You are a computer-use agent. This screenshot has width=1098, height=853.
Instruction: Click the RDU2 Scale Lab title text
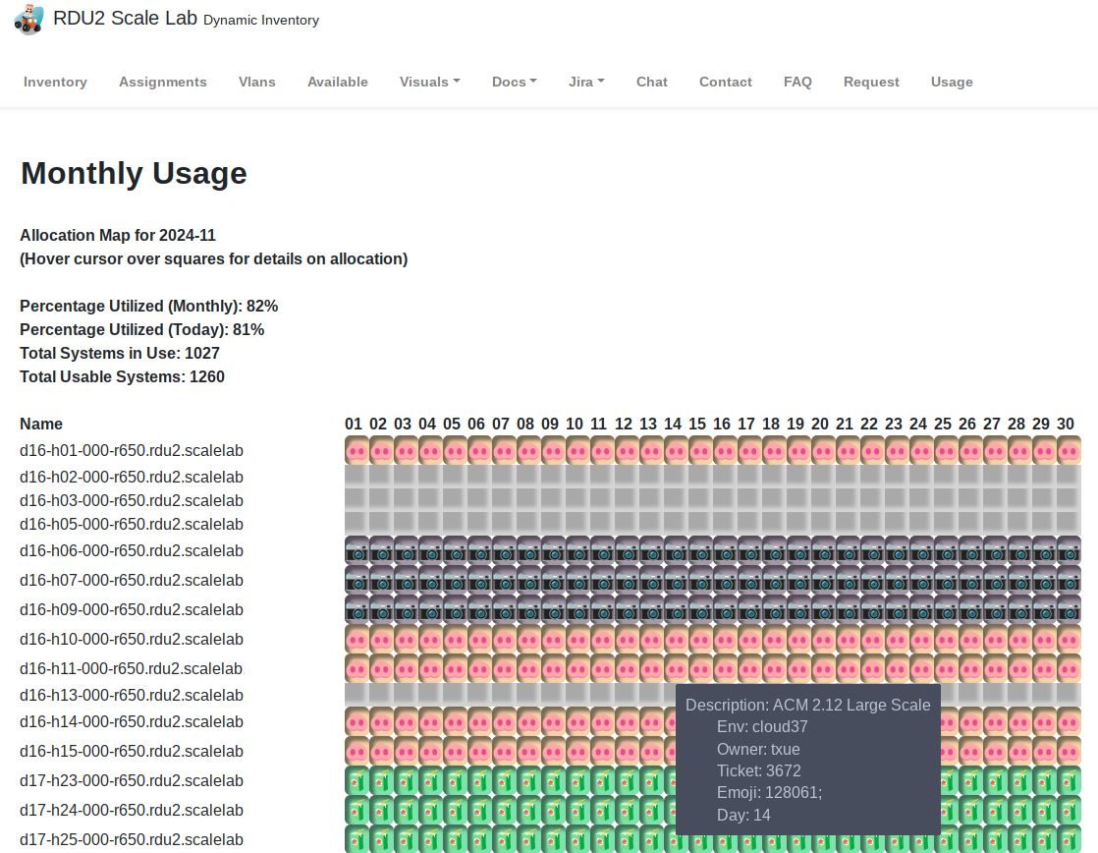pos(126,18)
